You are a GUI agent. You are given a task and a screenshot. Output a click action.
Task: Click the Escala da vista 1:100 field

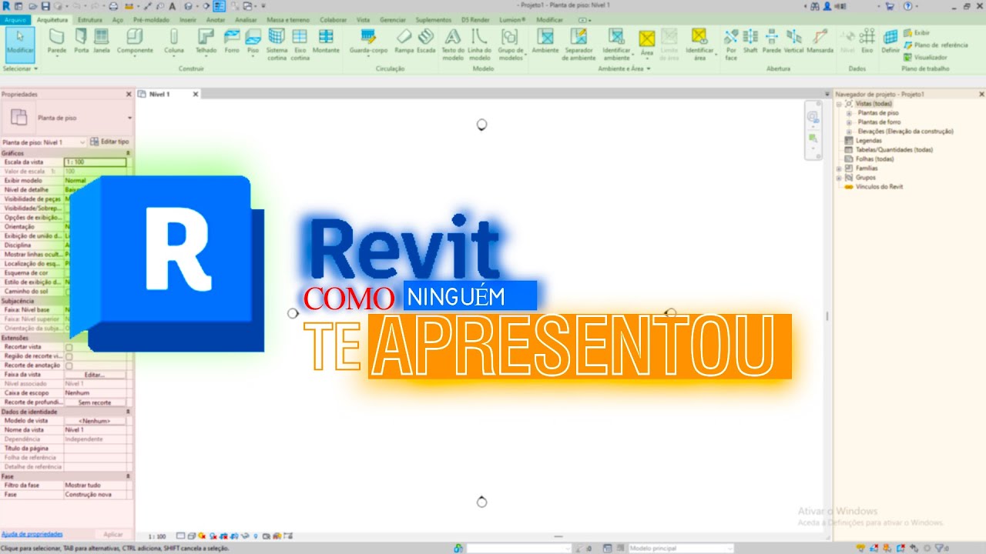point(95,162)
